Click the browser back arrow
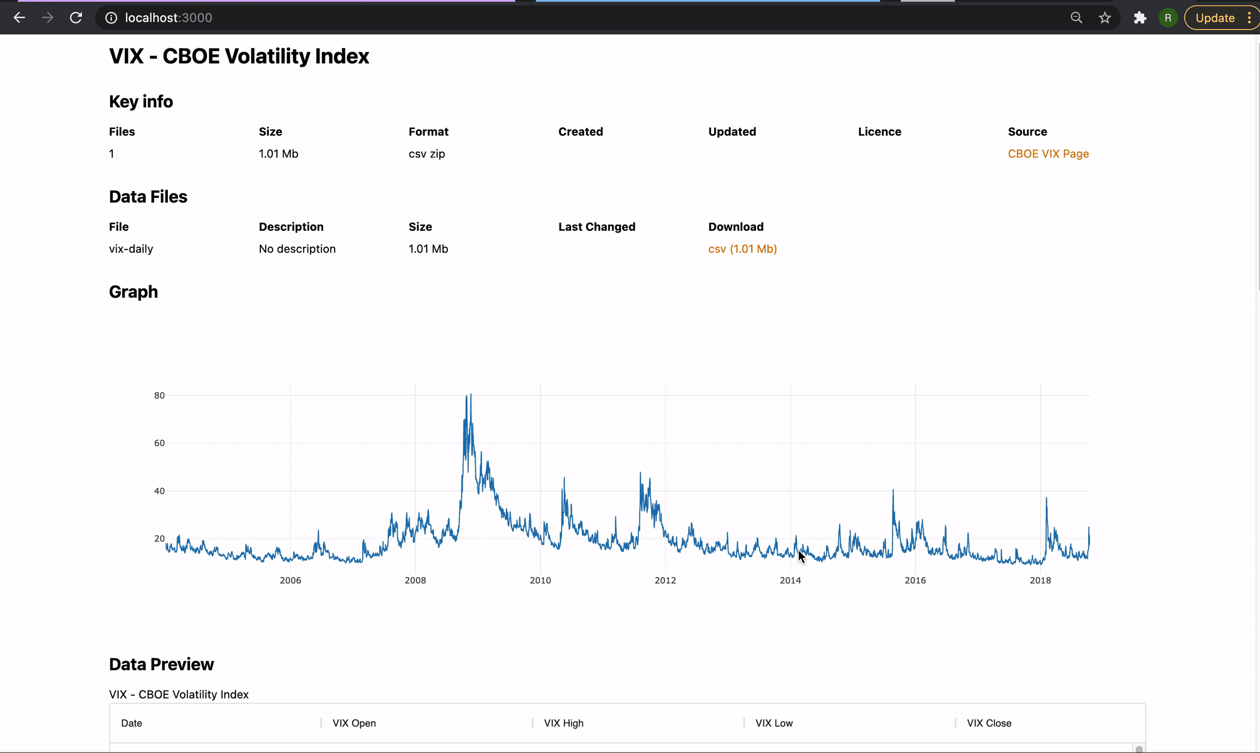 coord(19,18)
